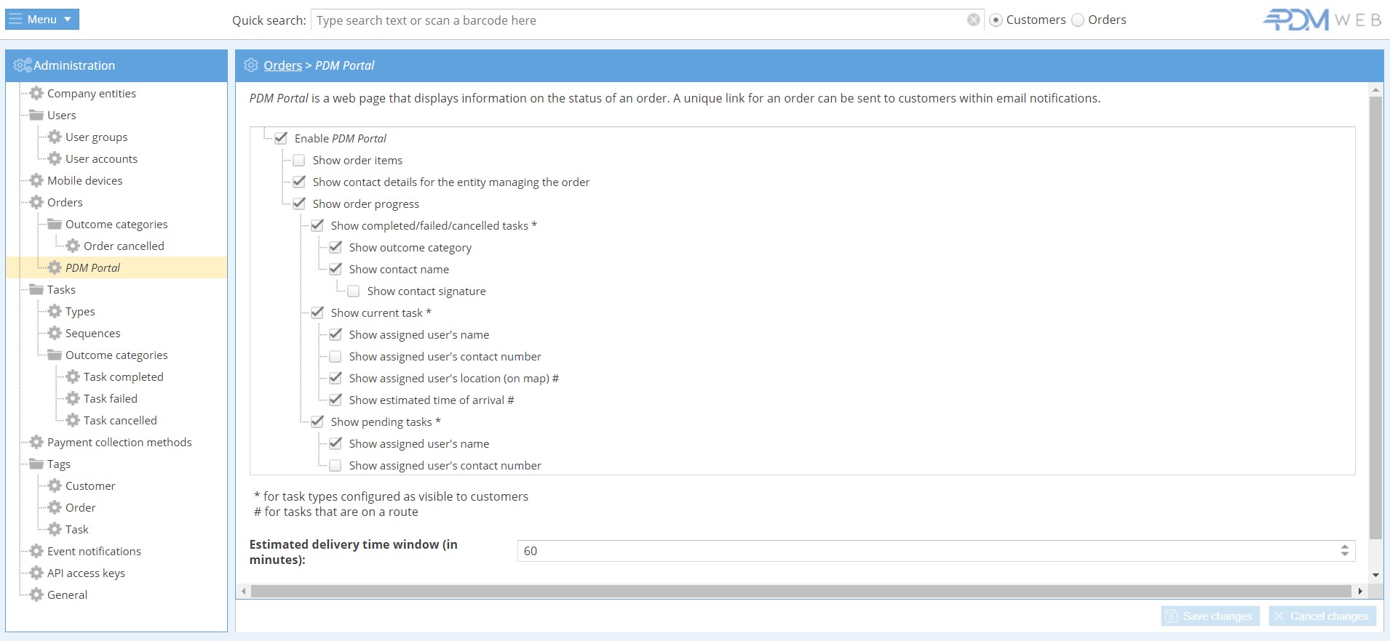Select User accounts in Administration tree
The height and width of the screenshot is (641, 1390).
[x=101, y=158]
